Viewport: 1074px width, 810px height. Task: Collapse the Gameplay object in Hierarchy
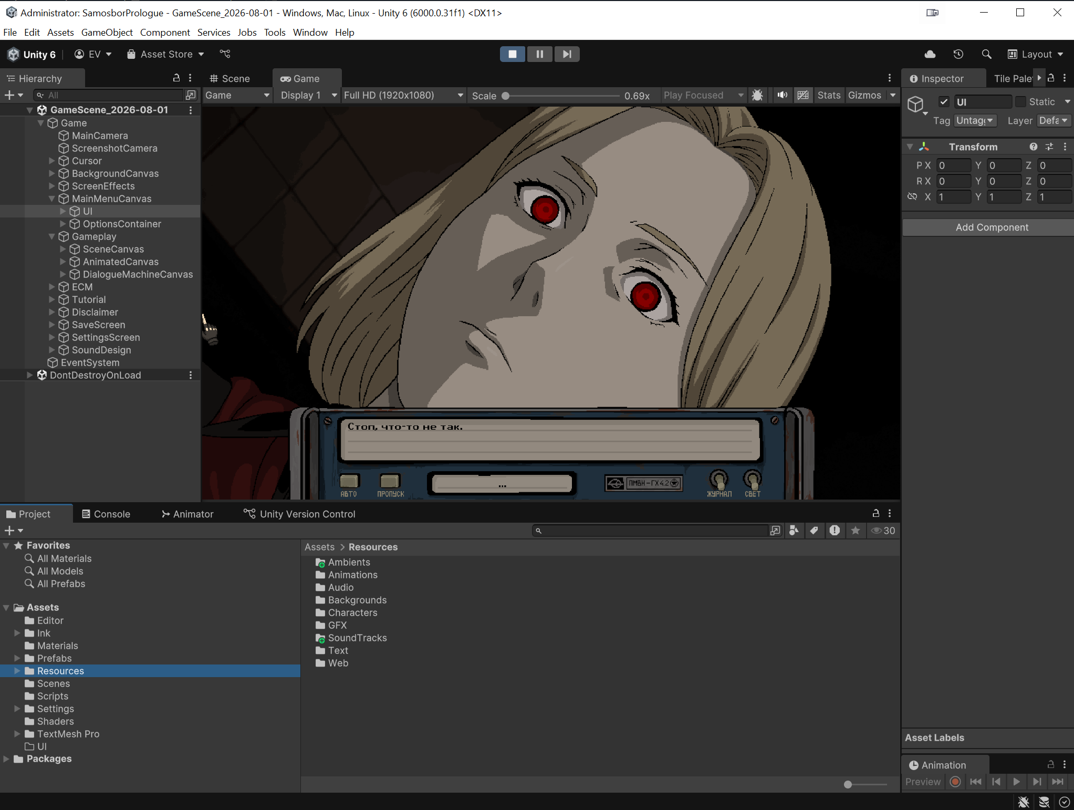click(52, 236)
